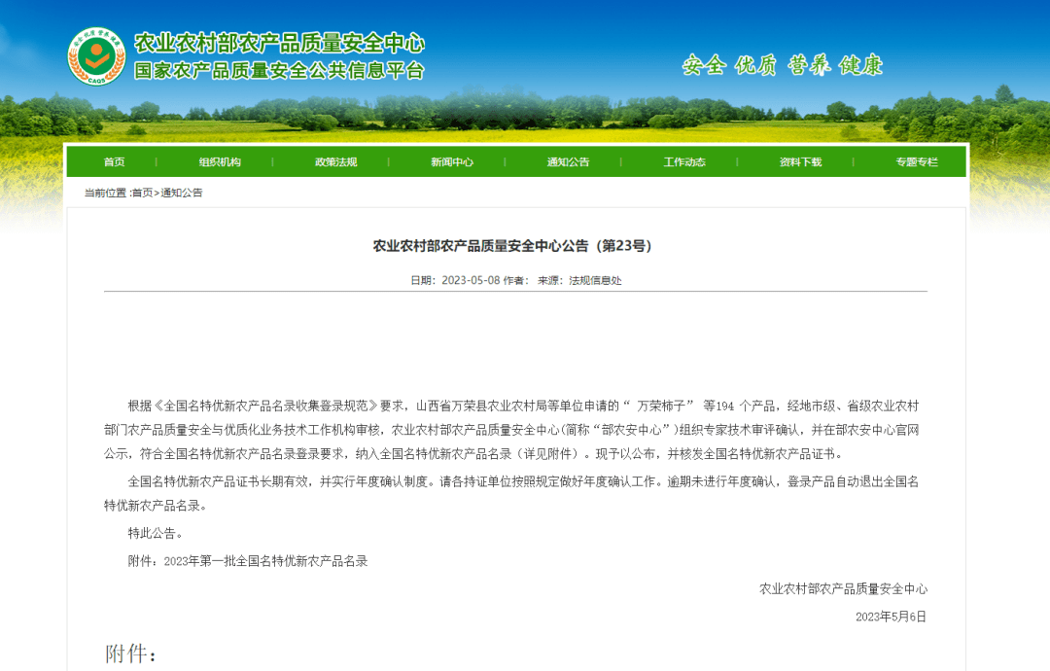Viewport: 1050px width, 671px height.
Task: Go to the 资料下载 section
Action: click(x=800, y=162)
